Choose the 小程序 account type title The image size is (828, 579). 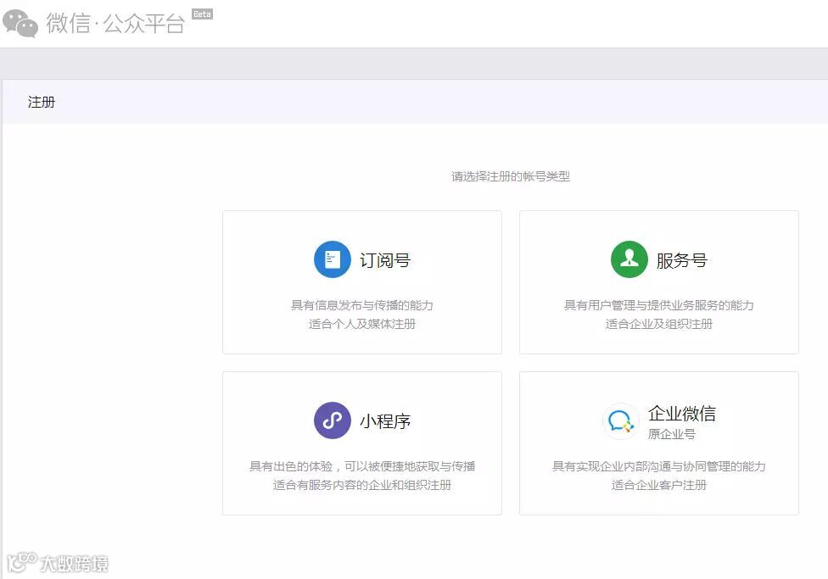(385, 421)
